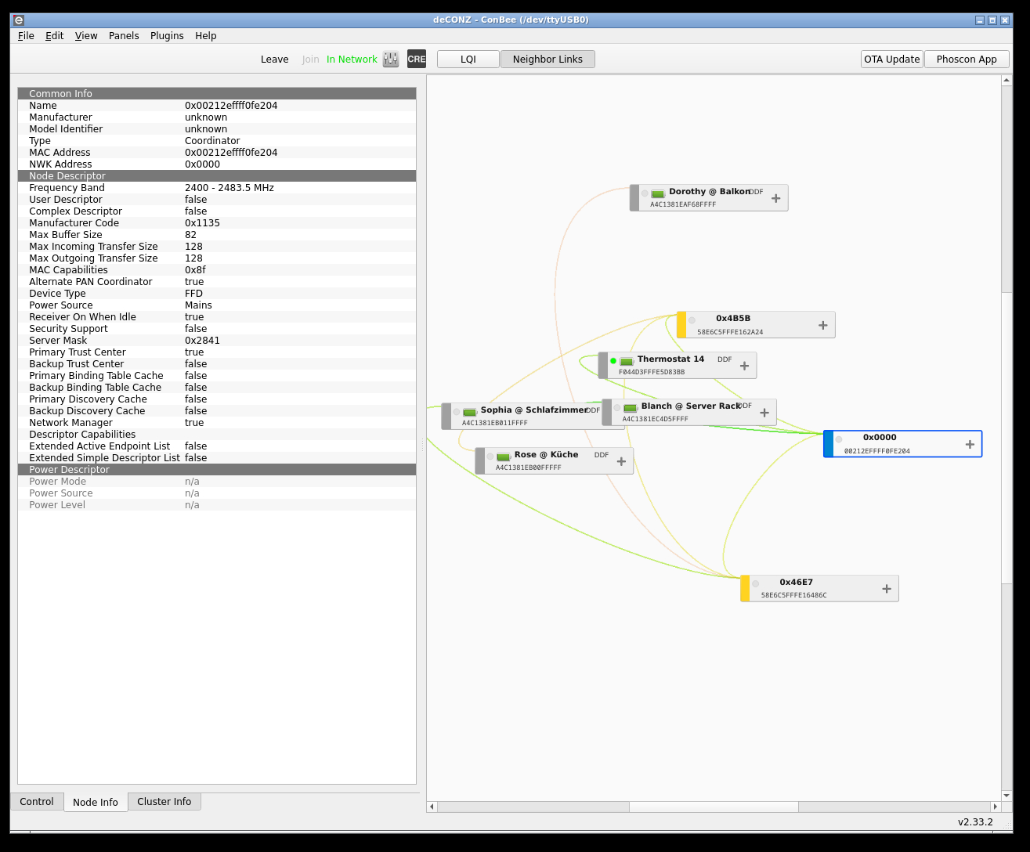
Task: Switch to the Control tab
Action: tap(37, 802)
